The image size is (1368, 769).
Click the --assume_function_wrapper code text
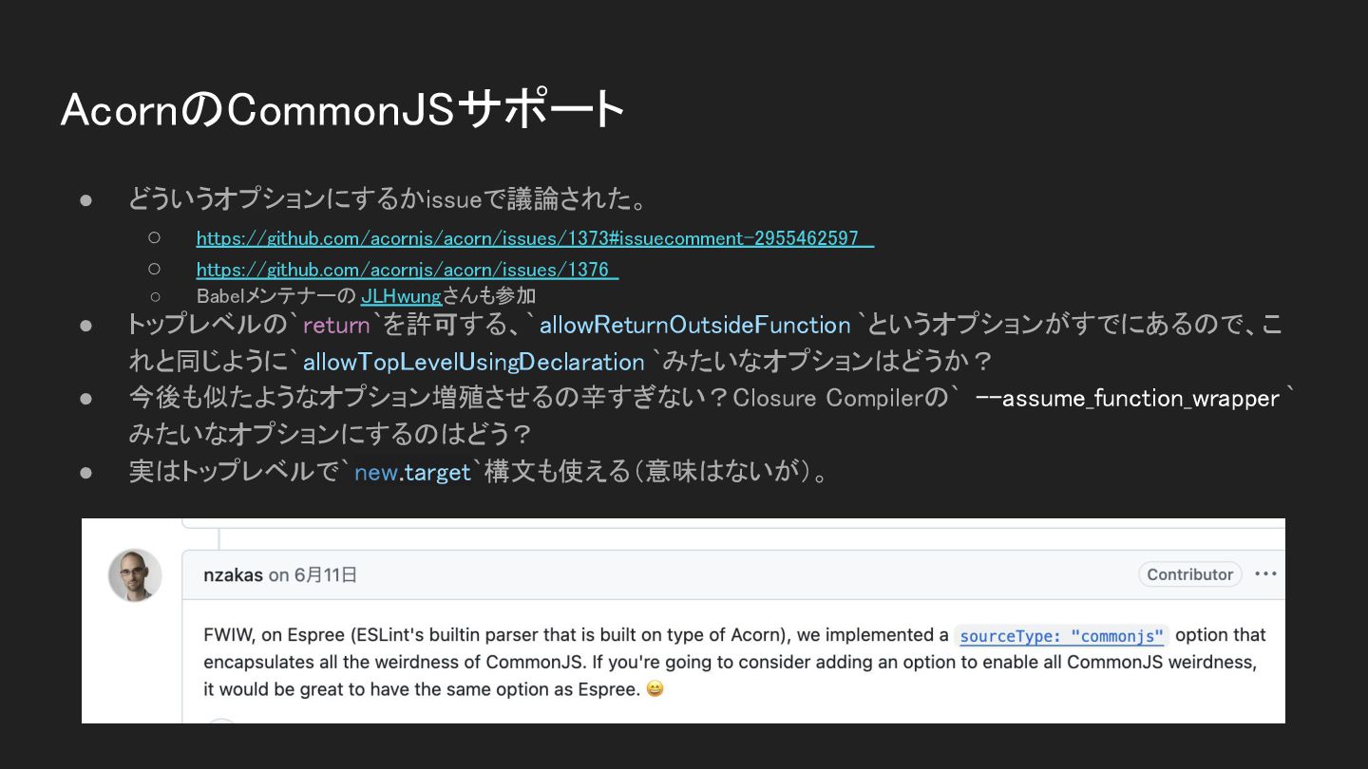tap(1127, 399)
